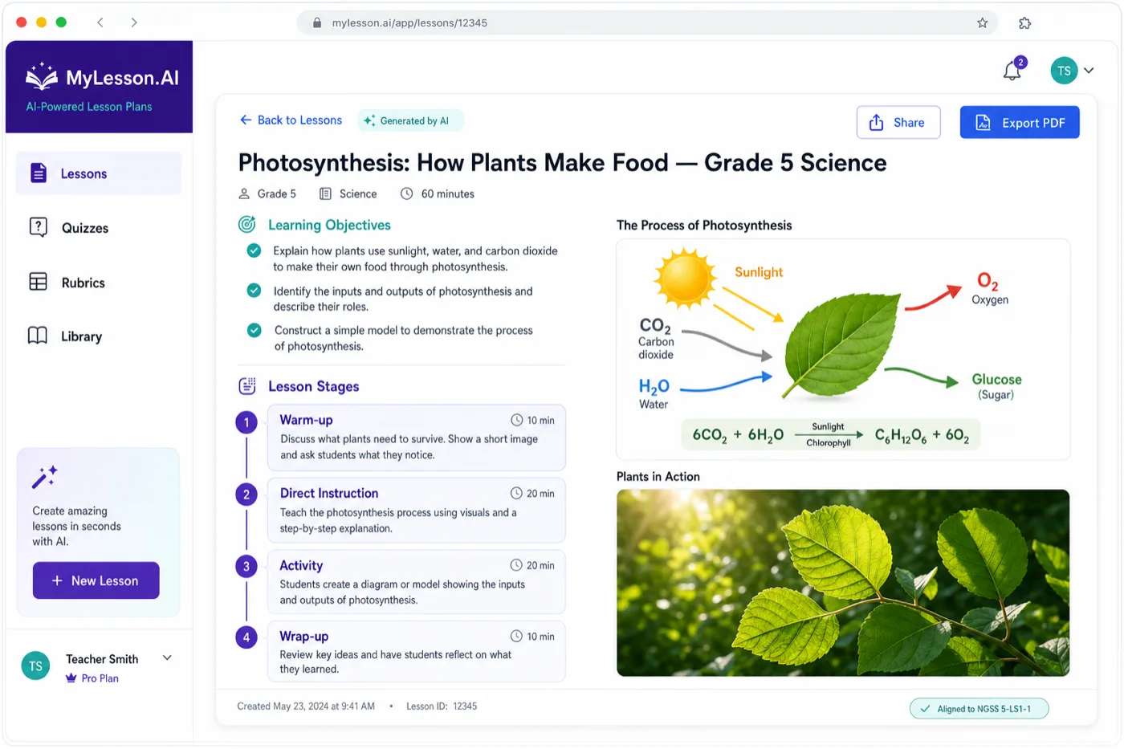Open the Activity stage card
The height and width of the screenshot is (749, 1124).
coord(417,582)
